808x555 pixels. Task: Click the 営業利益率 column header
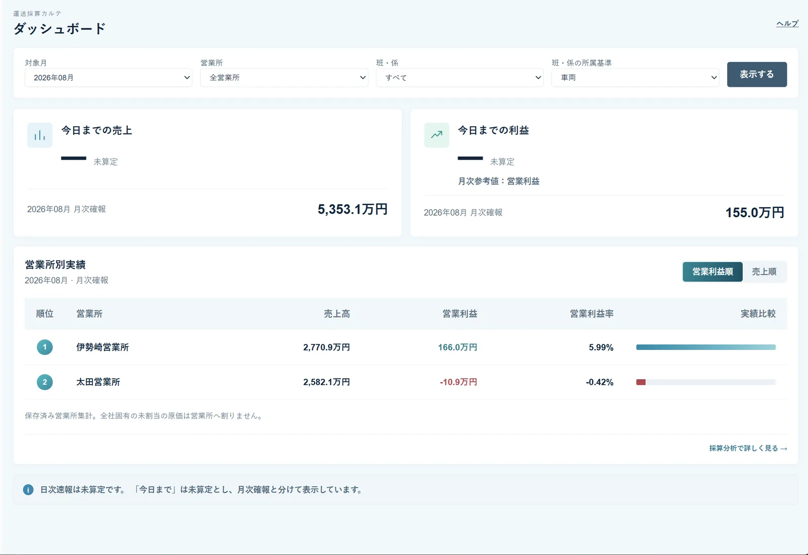[x=591, y=314]
